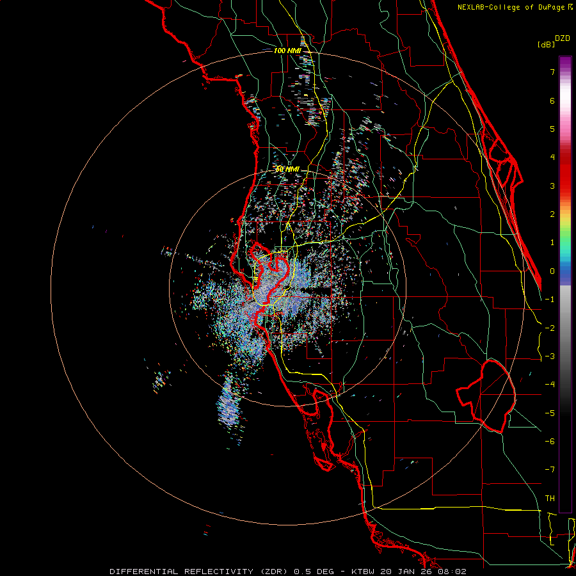Click the 0 value on color scale
This screenshot has height=576, width=576.
(x=552, y=271)
